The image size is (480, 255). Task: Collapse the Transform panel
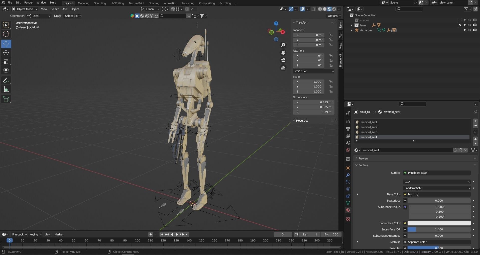click(x=302, y=23)
